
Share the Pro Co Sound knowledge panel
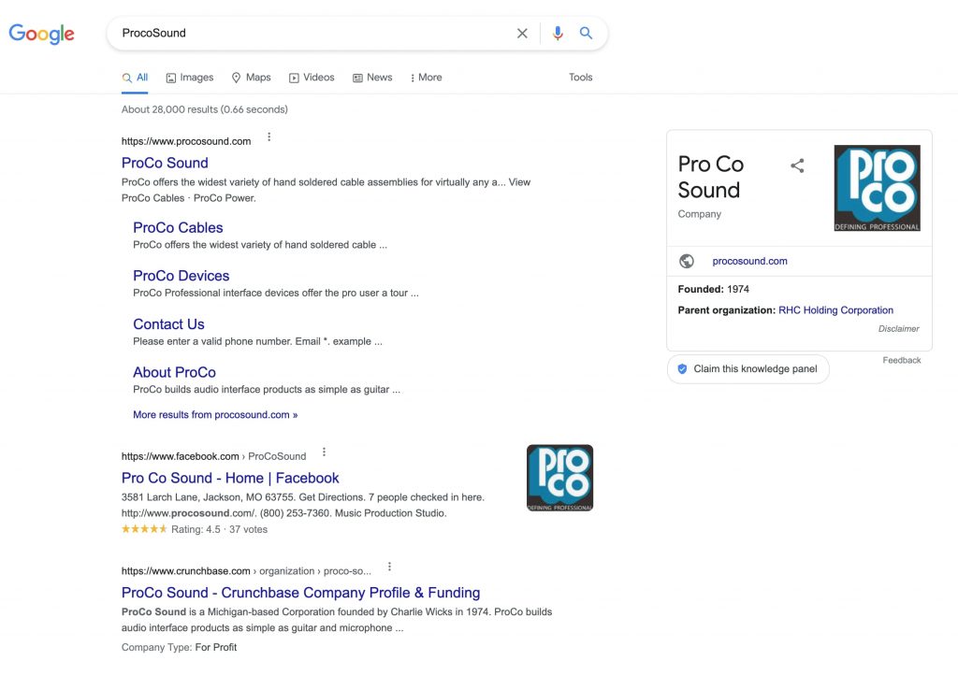coord(797,165)
